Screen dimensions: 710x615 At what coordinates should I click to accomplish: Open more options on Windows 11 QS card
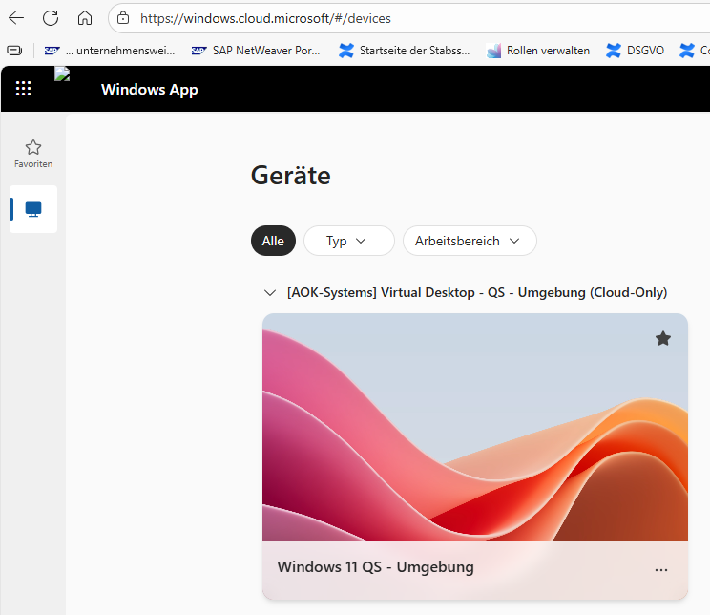(x=661, y=569)
